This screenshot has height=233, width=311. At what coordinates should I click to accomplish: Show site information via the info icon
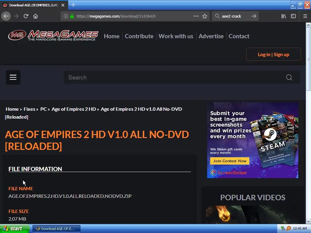(66, 16)
